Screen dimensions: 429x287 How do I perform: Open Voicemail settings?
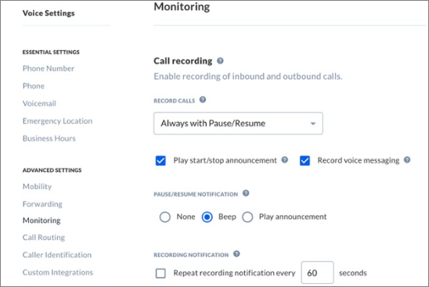tap(39, 103)
